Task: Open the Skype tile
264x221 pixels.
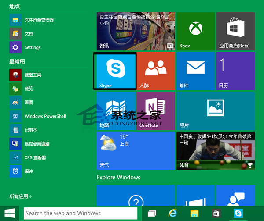Action: pyautogui.click(x=115, y=71)
